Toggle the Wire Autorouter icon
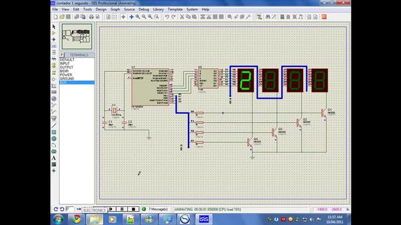This screenshot has height=225, width=401. pyautogui.click(x=259, y=17)
